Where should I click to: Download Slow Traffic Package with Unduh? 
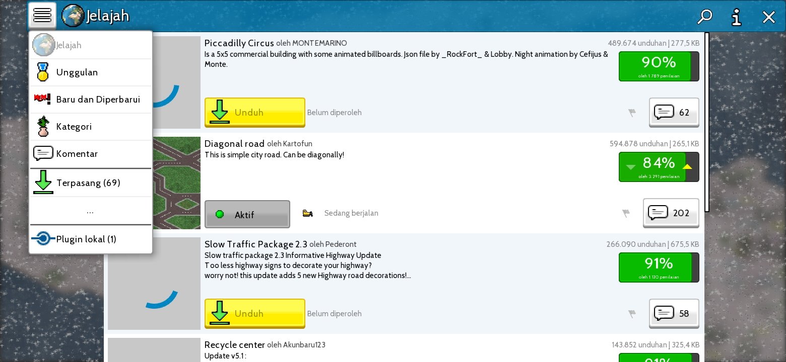click(255, 314)
